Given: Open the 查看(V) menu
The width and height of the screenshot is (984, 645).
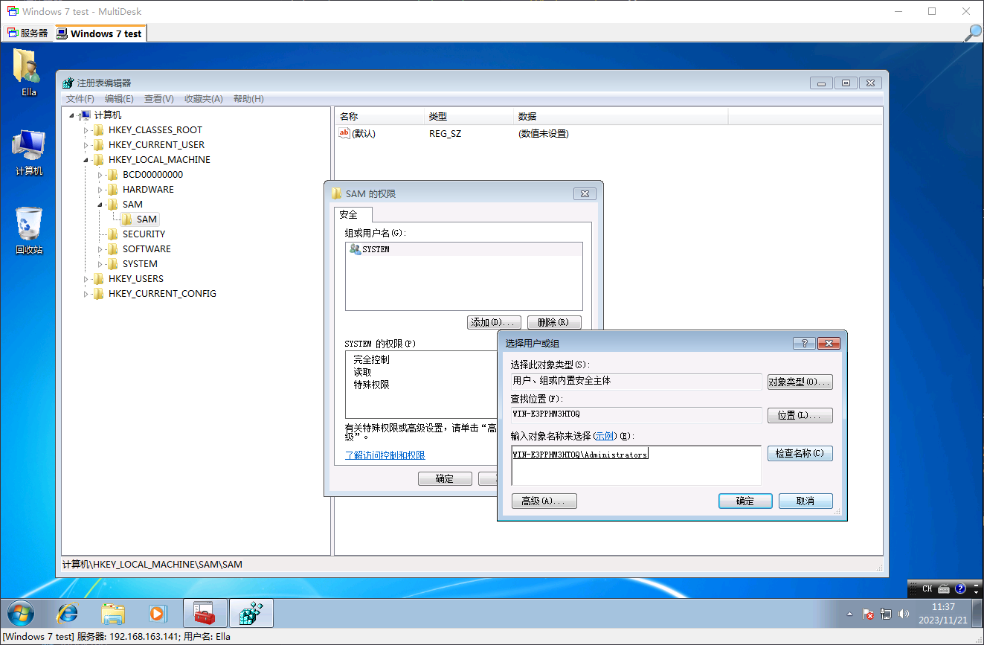Looking at the screenshot, I should click(158, 99).
